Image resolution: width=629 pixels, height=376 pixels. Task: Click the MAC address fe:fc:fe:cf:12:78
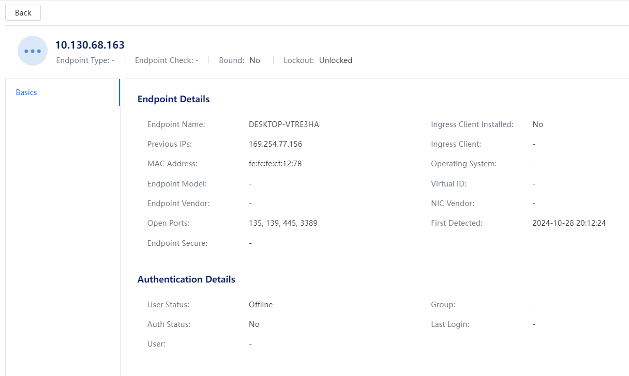pyautogui.click(x=275, y=164)
